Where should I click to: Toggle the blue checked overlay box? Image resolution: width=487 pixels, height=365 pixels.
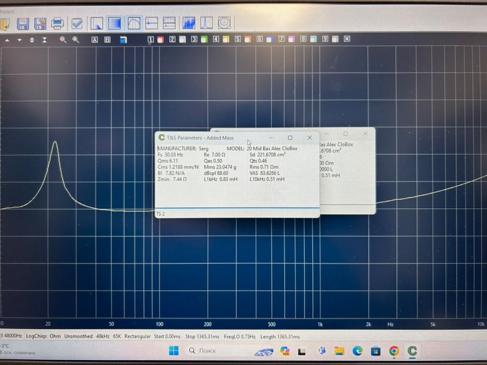123,39
